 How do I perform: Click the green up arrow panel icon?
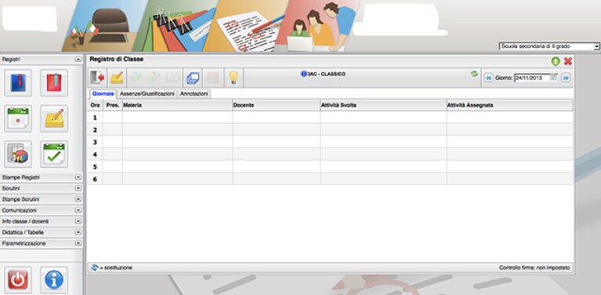point(556,61)
